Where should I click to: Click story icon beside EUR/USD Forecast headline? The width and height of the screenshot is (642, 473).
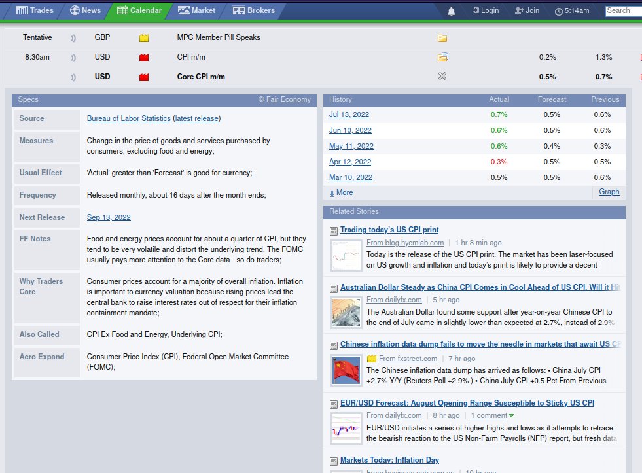[x=334, y=404]
